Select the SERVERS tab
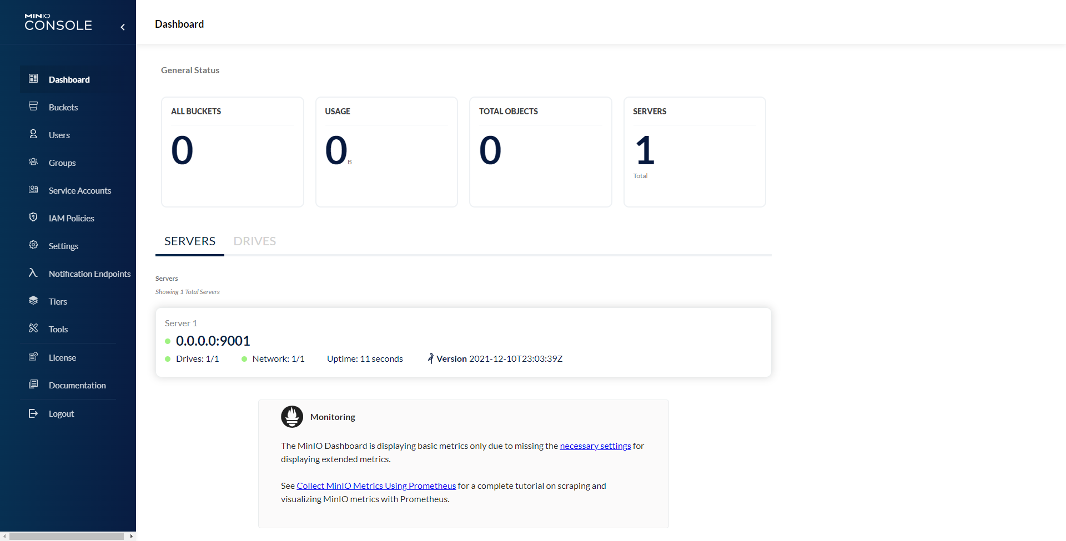This screenshot has width=1066, height=541. coord(190,241)
